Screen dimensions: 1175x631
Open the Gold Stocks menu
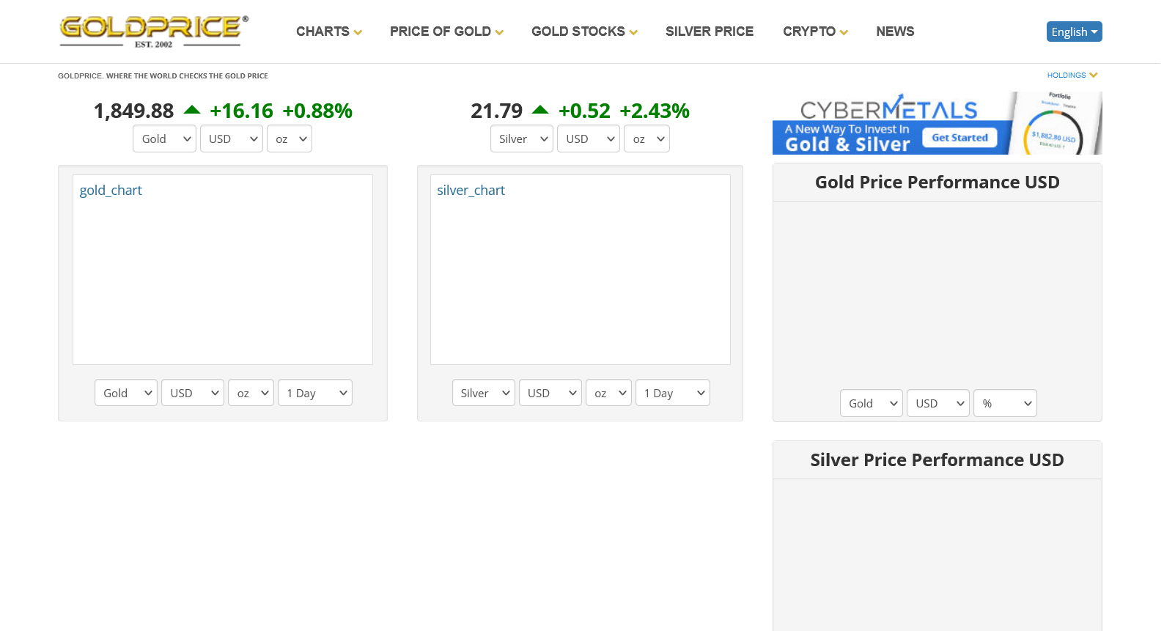click(x=583, y=32)
